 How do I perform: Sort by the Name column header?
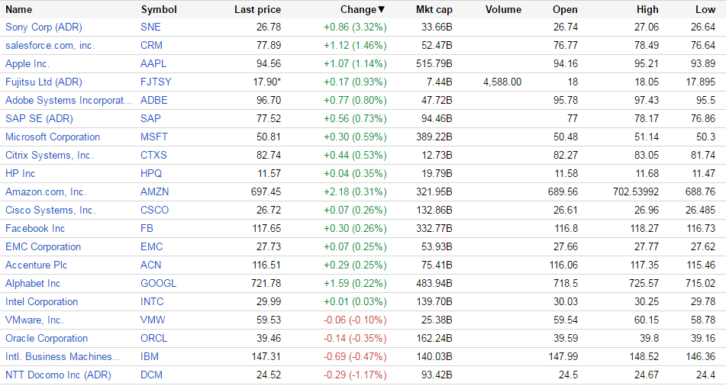19,10
